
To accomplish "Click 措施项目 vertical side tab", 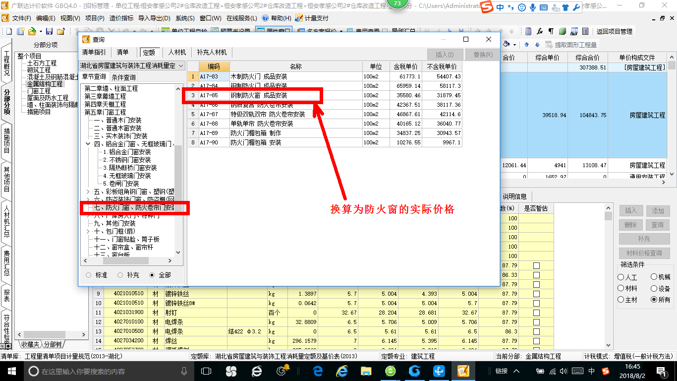I will pos(6,140).
